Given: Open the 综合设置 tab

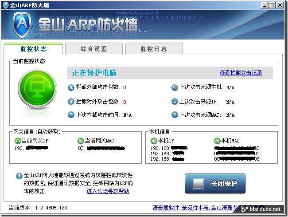Looking at the screenshot, I should point(94,49).
